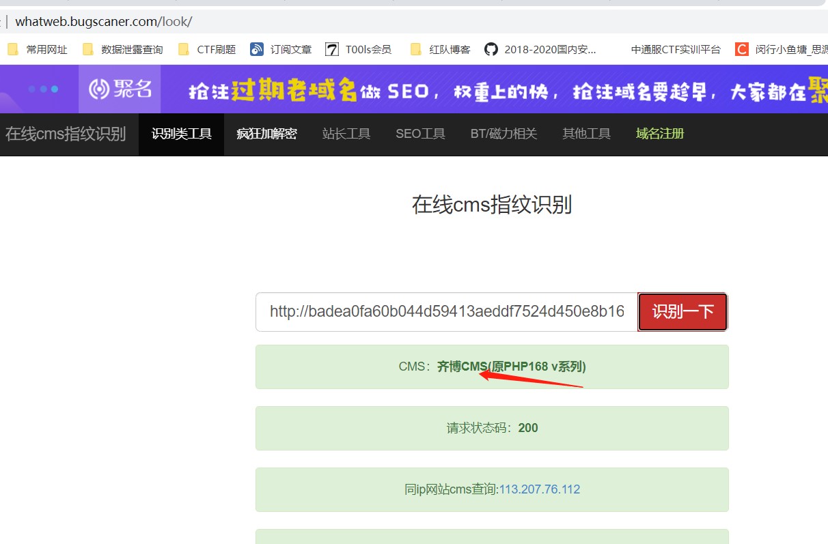Image resolution: width=828 pixels, height=544 pixels.
Task: Go to 在线cms指纹识别 site home
Action: click(x=66, y=134)
